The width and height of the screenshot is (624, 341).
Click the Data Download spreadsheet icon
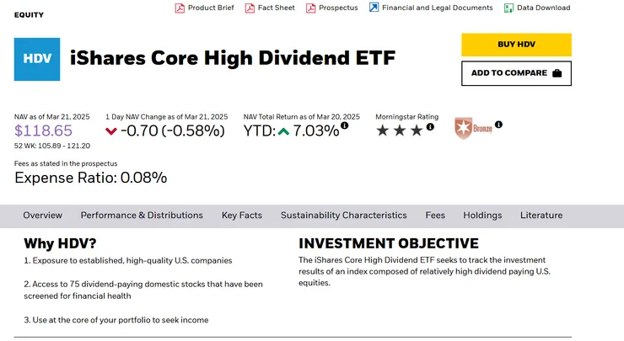pyautogui.click(x=508, y=8)
